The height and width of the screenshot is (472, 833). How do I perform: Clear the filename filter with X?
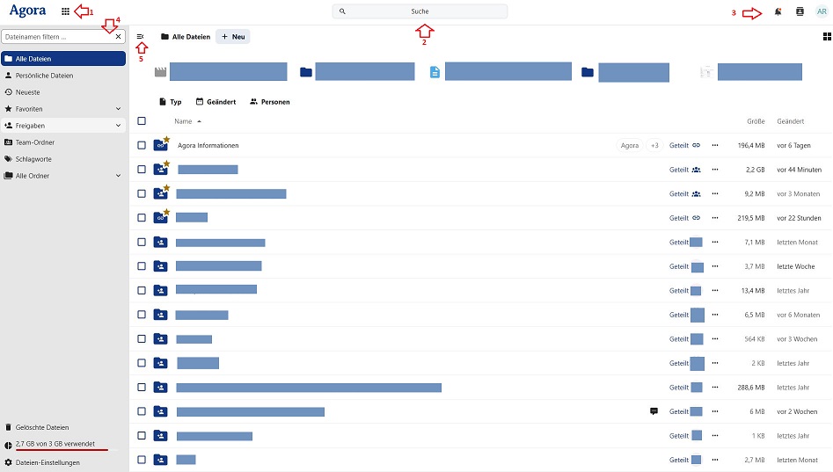(119, 37)
